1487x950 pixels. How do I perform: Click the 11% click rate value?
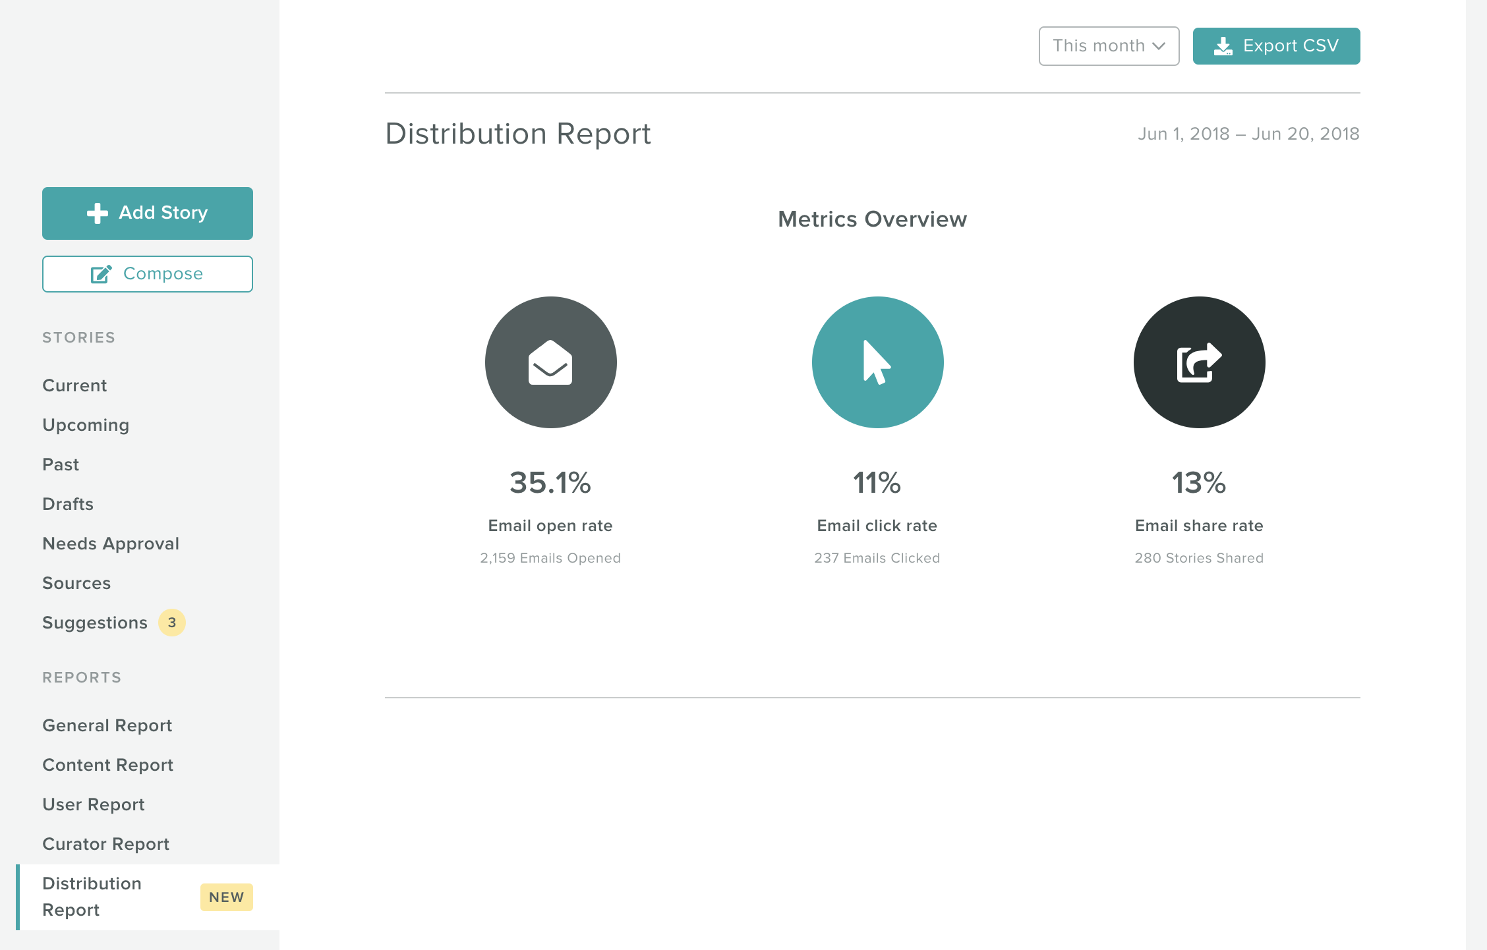877,483
